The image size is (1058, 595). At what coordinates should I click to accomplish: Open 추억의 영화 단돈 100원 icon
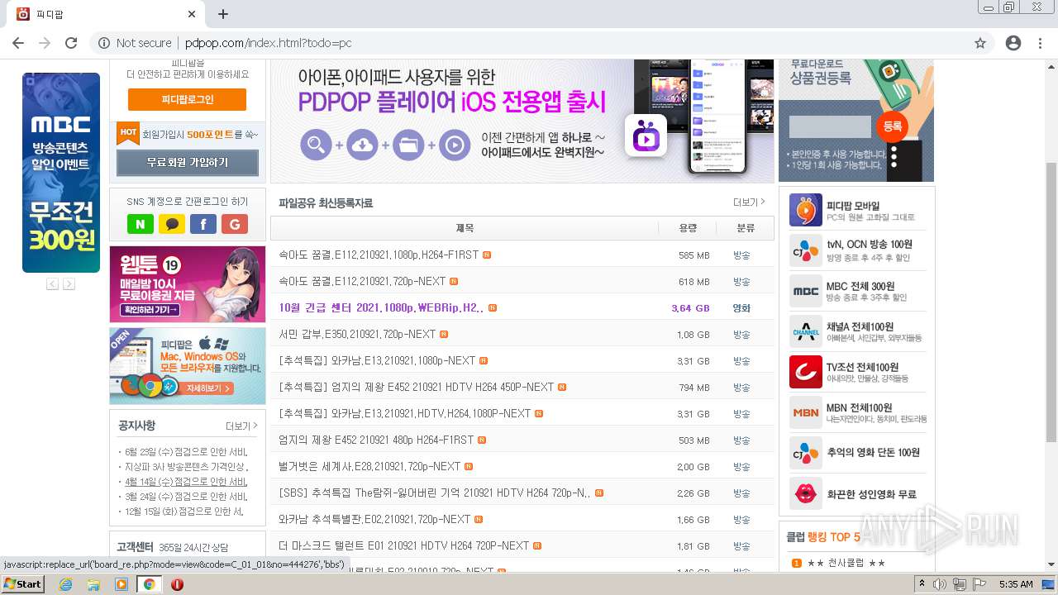(806, 453)
